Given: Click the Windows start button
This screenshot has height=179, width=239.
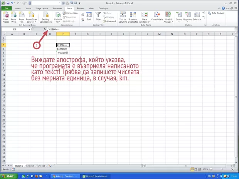Looking at the screenshot, I should tap(9, 176).
